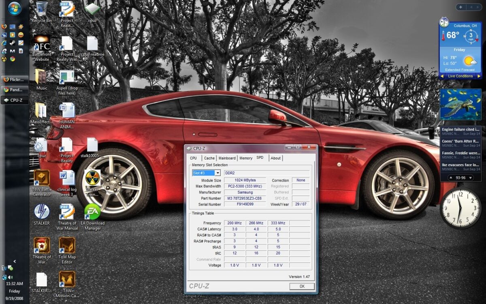The height and width of the screenshot is (304, 486).
Task: Show hidden system tray icons arrow
Action: point(15,261)
